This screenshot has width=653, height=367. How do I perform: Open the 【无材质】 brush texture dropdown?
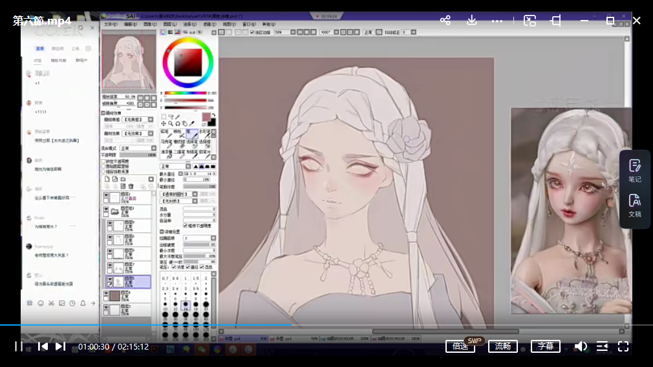point(178,202)
